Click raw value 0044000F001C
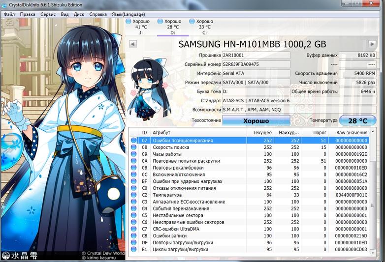The height and width of the screenshot is (262, 385). (x=352, y=195)
